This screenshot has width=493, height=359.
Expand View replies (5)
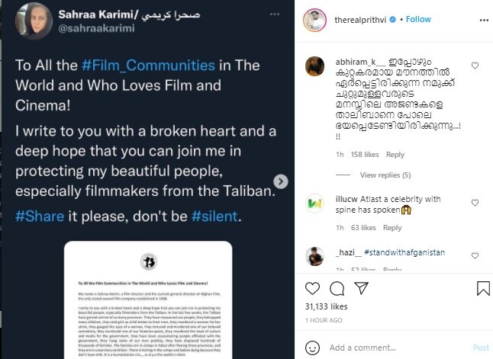[x=385, y=175]
